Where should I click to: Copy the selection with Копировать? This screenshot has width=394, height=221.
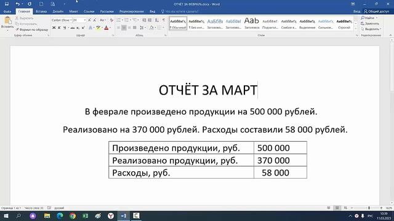pos(26,24)
